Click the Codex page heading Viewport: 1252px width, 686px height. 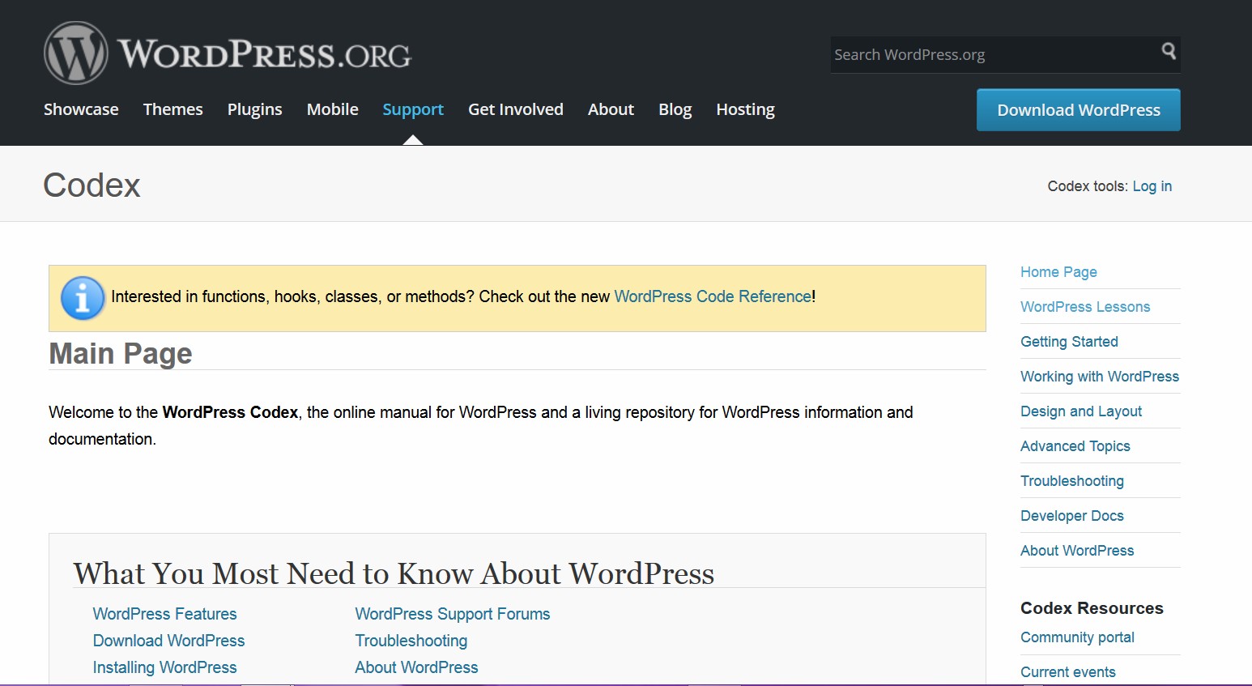pos(92,185)
